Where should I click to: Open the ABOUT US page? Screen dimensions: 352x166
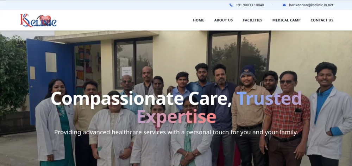tap(224, 20)
